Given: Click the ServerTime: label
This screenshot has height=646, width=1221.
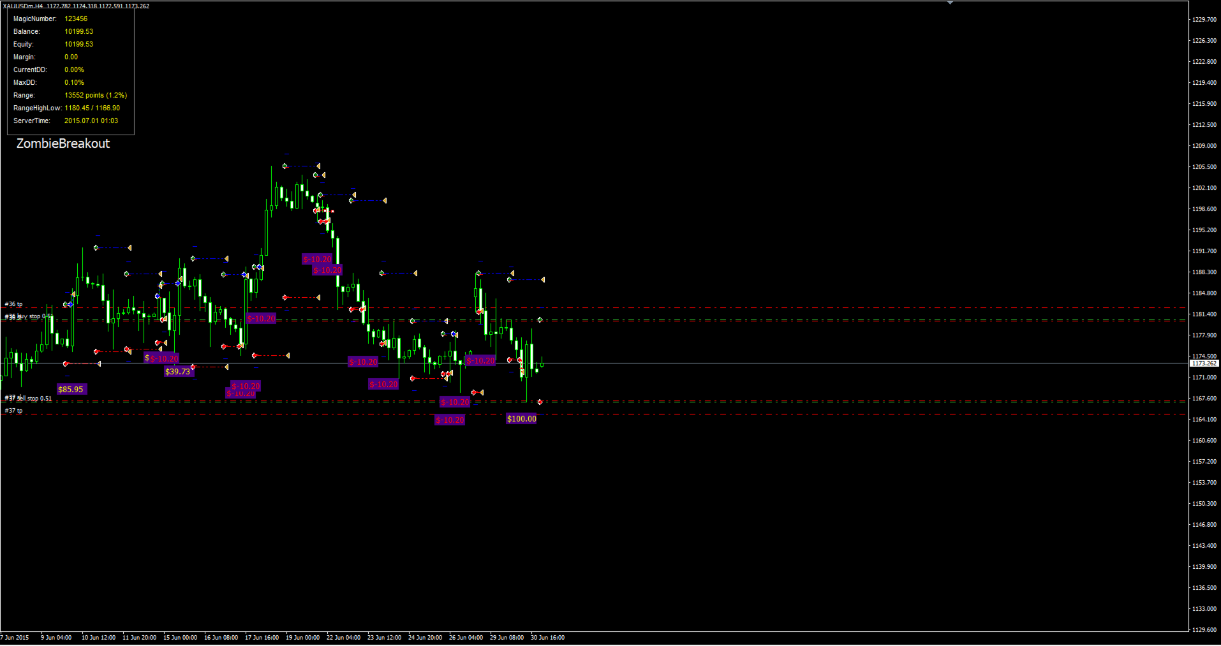Looking at the screenshot, I should tap(32, 121).
